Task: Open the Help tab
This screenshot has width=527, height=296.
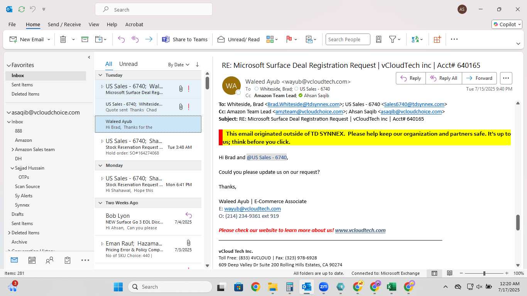Action: 112,24
